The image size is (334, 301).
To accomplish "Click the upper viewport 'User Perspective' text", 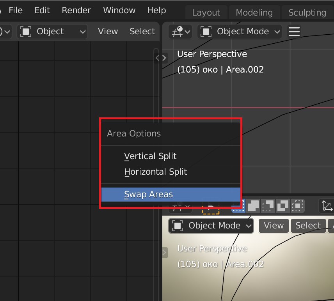I will [212, 54].
